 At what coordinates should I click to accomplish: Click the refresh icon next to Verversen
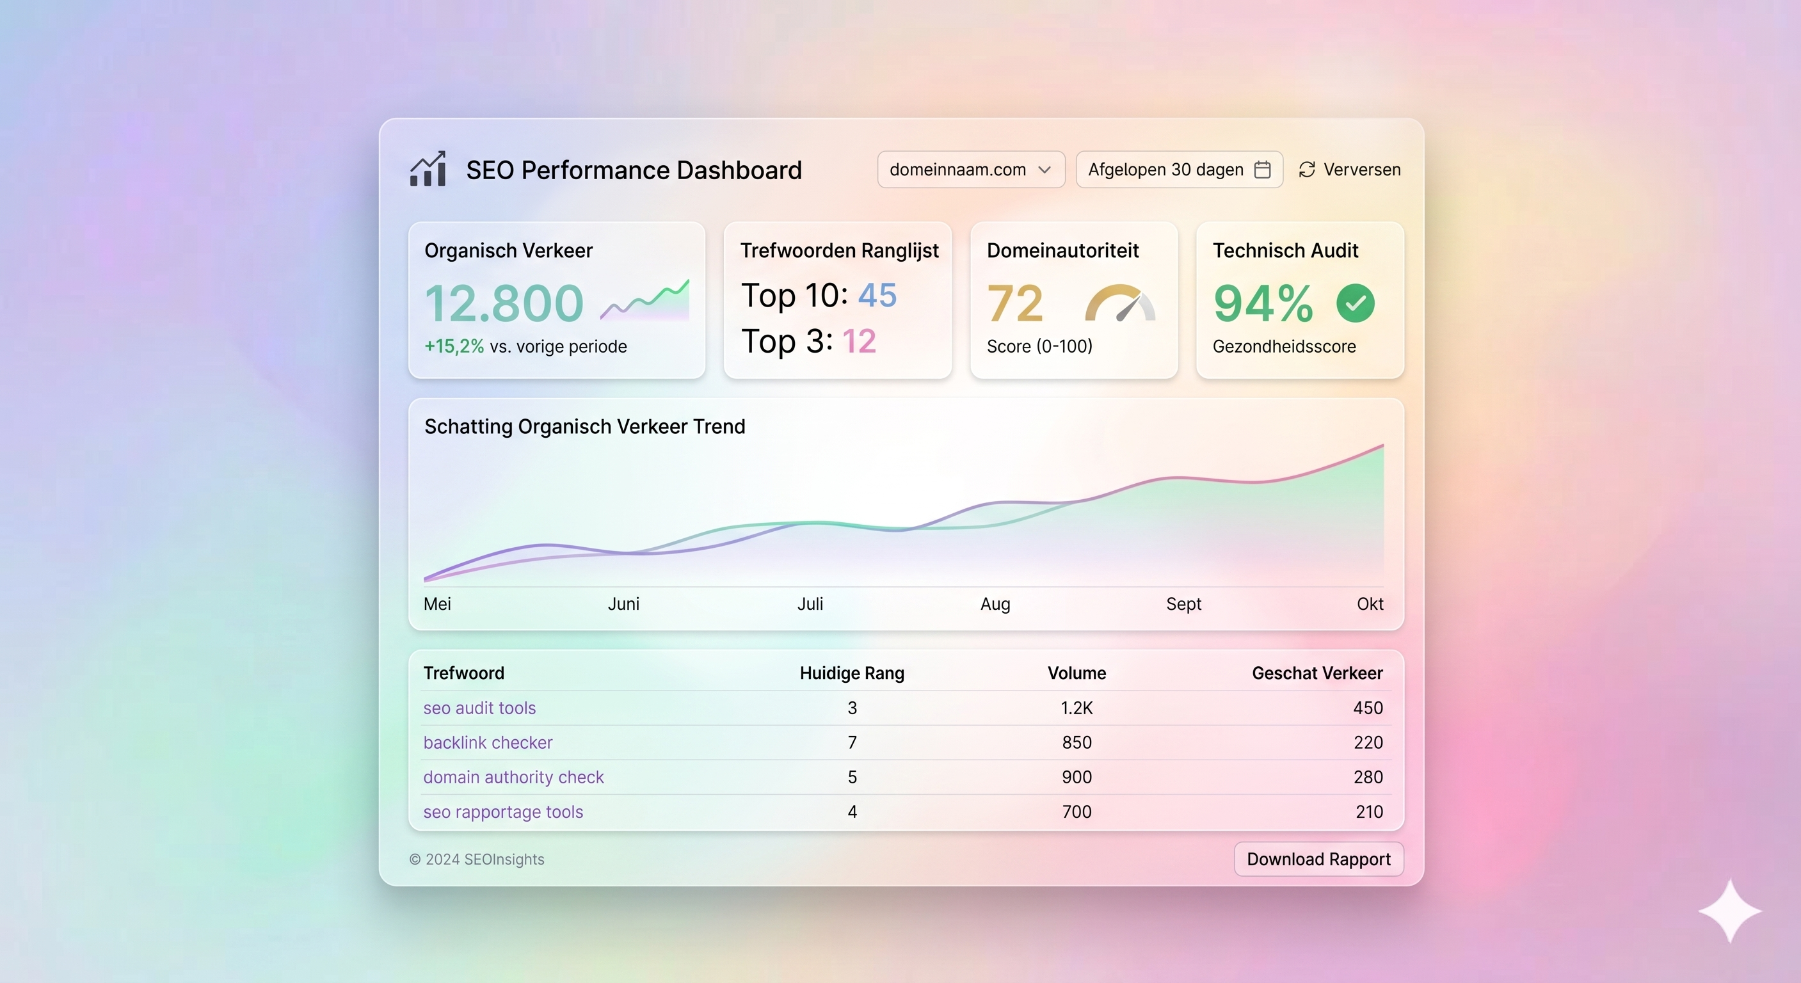click(x=1307, y=169)
